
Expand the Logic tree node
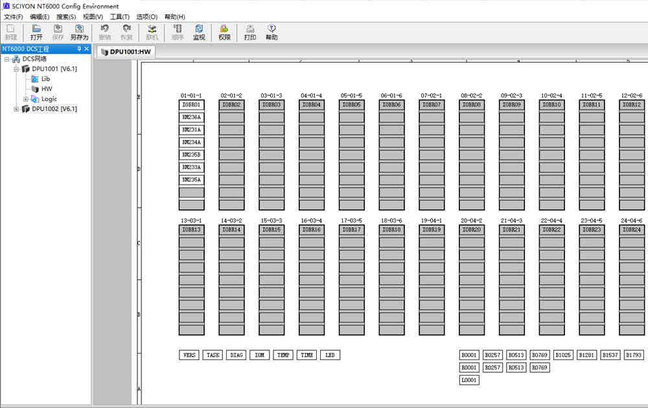[x=26, y=99]
